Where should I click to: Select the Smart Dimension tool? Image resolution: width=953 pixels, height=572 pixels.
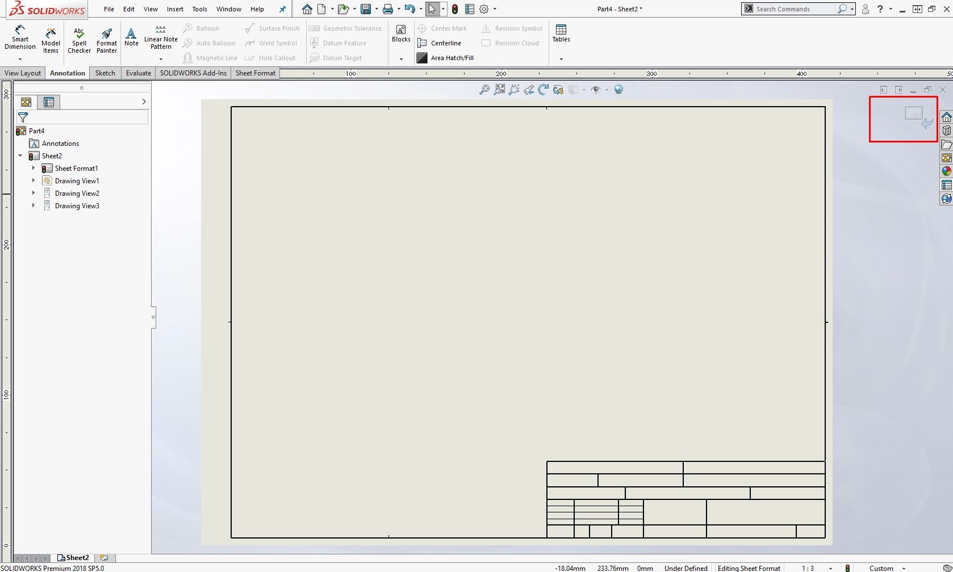20,39
